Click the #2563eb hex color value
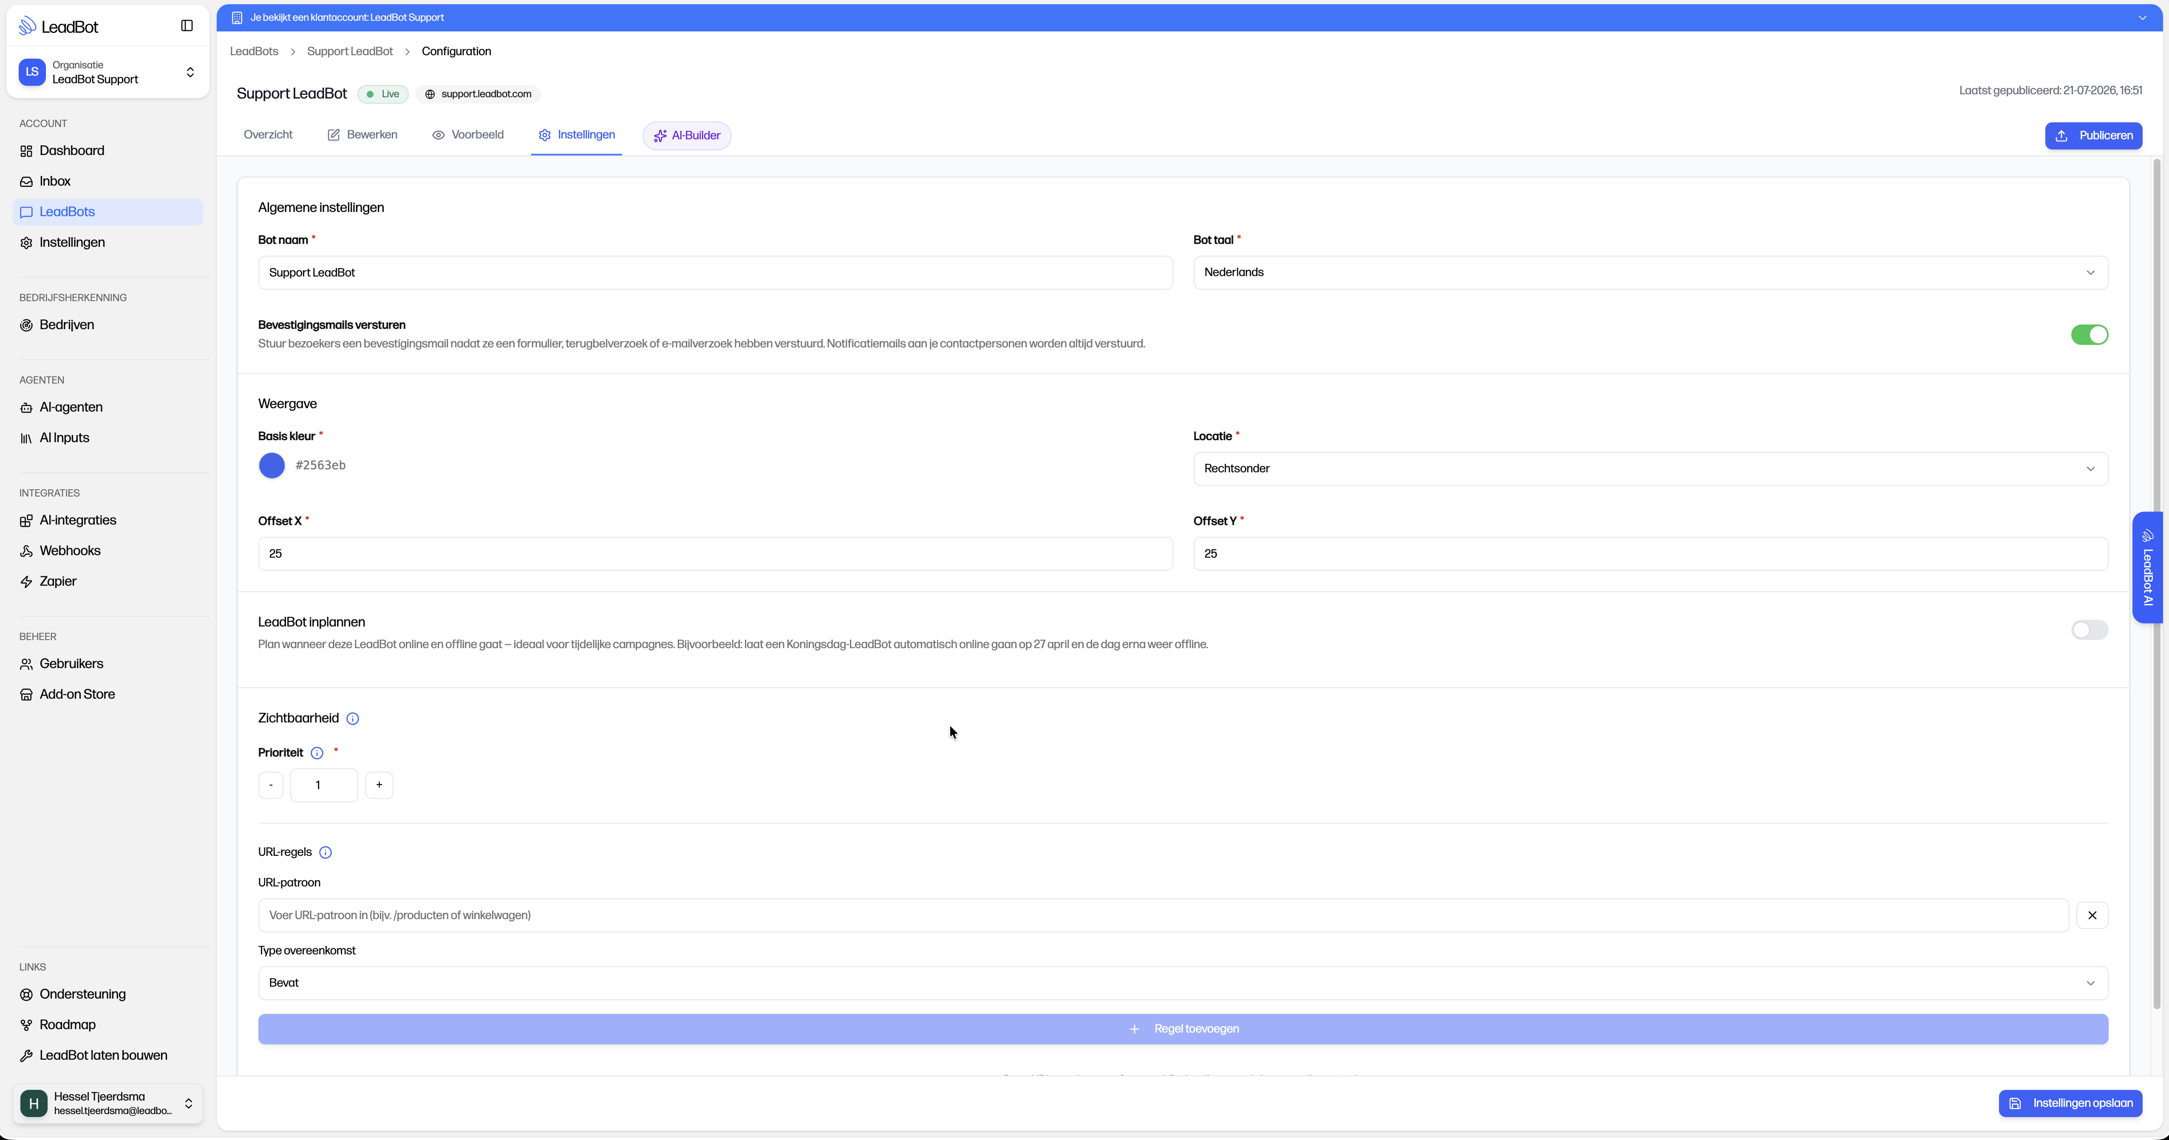This screenshot has width=2169, height=1140. [320, 465]
